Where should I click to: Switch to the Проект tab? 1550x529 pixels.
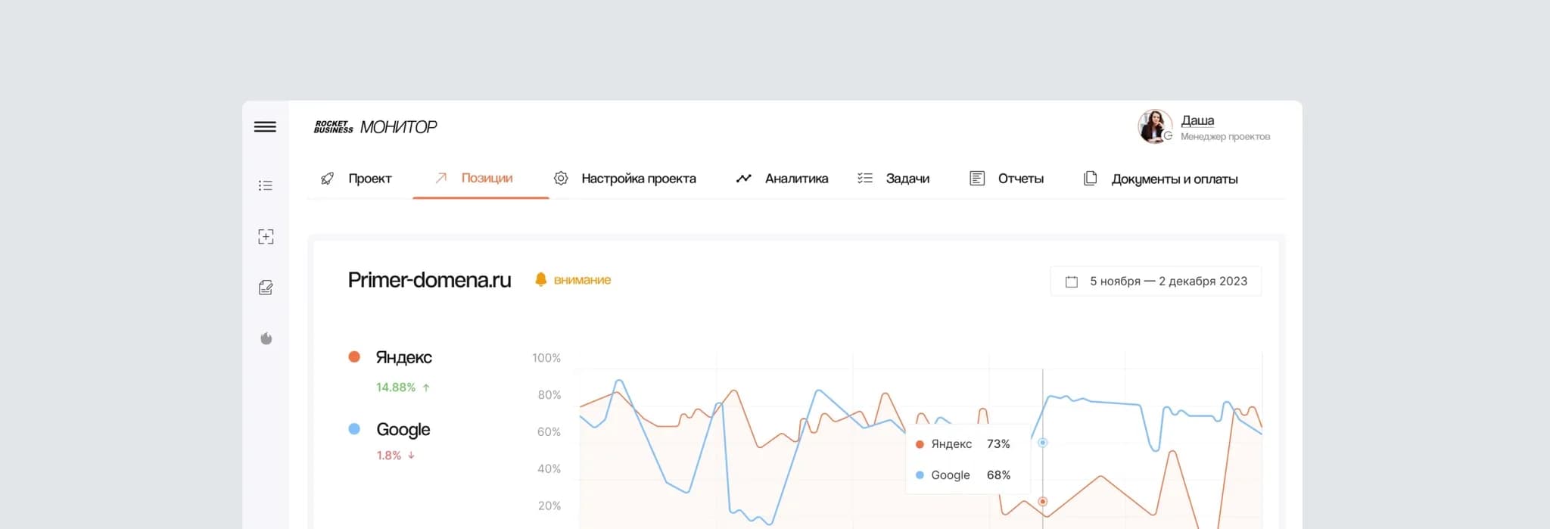[356, 179]
